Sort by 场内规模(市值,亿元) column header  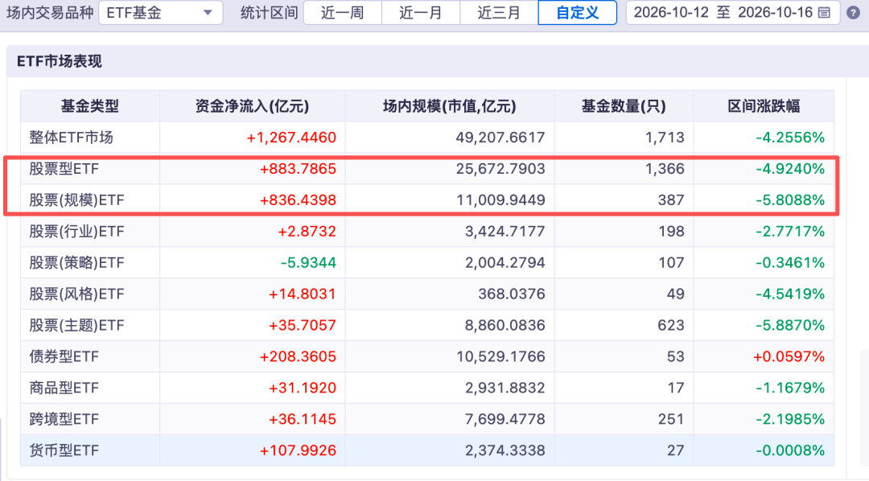(450, 106)
